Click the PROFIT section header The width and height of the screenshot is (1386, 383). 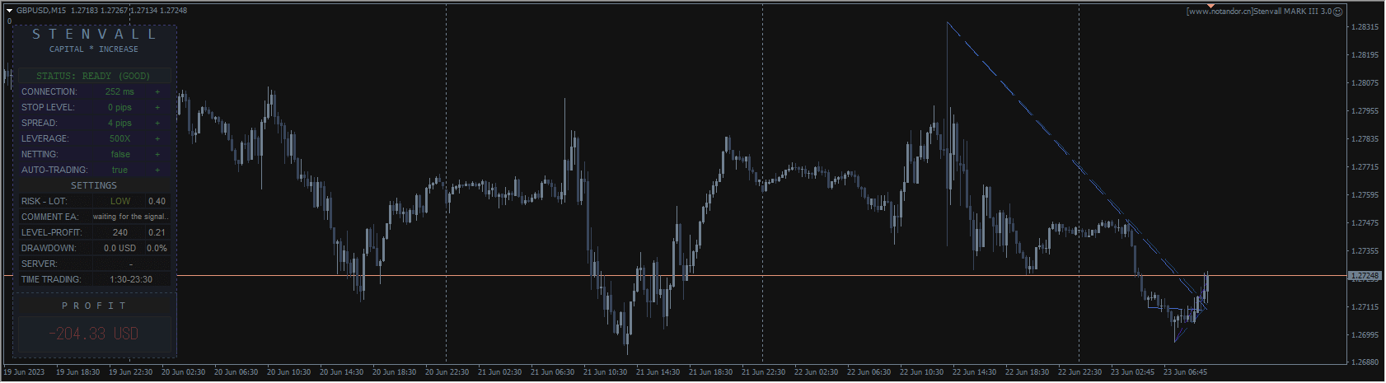94,306
